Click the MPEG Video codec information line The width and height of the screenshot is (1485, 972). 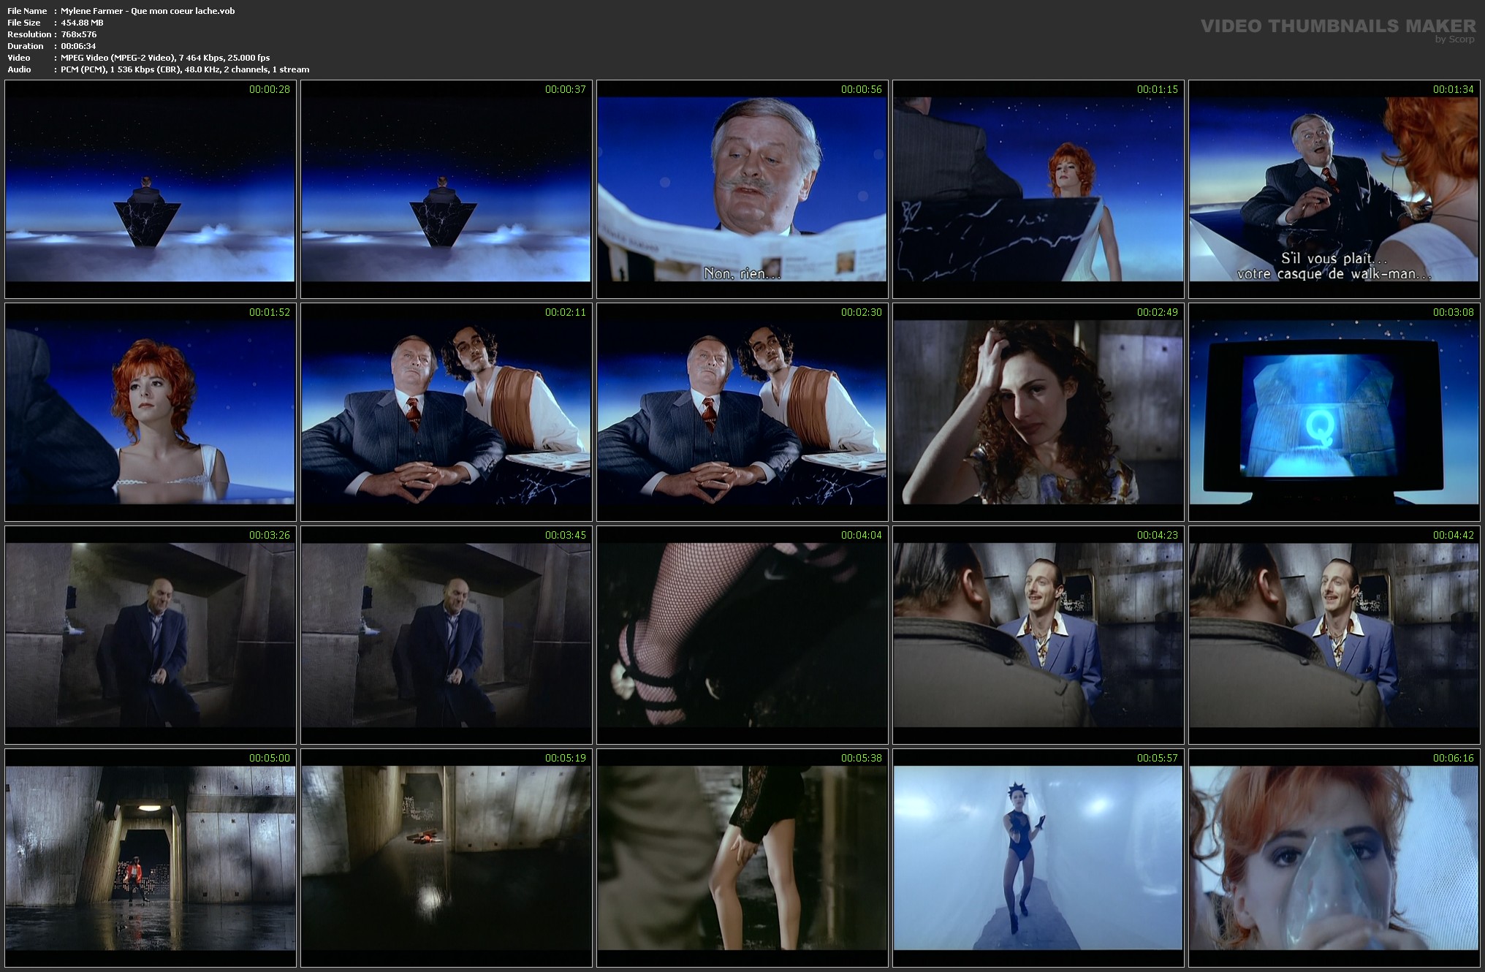pyautogui.click(x=166, y=58)
